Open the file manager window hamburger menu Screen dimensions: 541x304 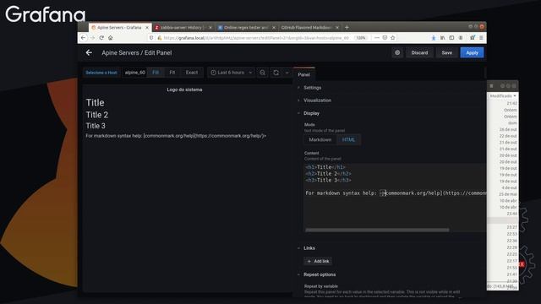[491, 85]
